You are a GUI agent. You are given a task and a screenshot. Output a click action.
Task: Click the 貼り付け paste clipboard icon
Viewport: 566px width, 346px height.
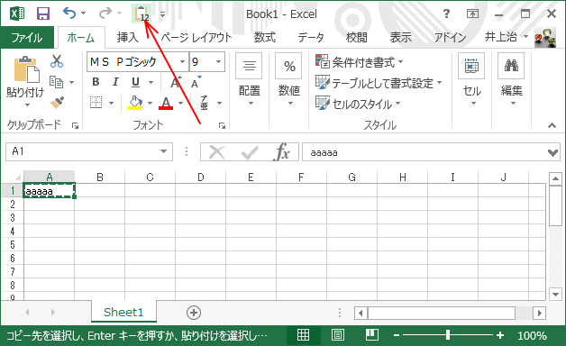point(26,69)
